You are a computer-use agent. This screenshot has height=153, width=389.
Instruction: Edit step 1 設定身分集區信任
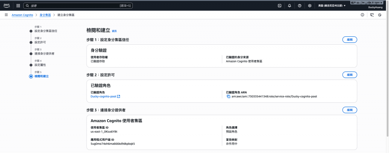click(349, 39)
